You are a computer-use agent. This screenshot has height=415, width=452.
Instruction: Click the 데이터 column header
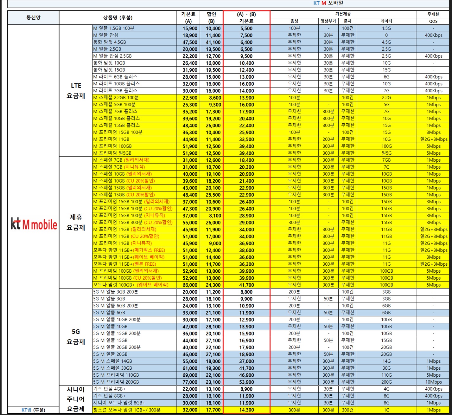[386, 21]
